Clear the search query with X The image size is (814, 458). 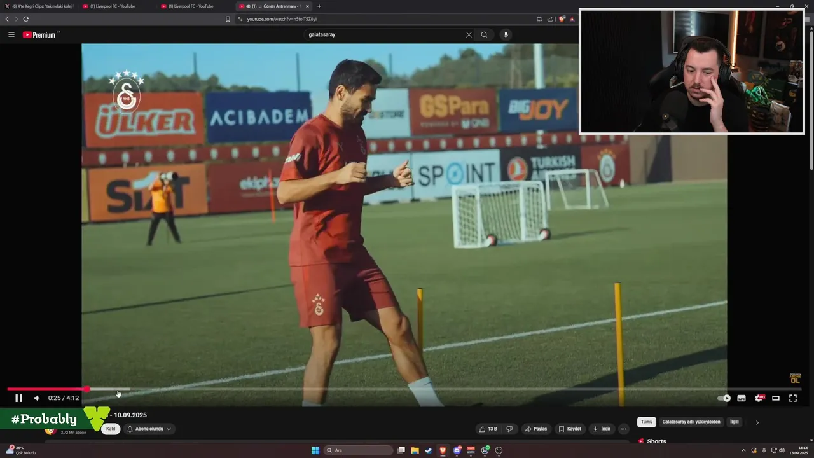(469, 34)
